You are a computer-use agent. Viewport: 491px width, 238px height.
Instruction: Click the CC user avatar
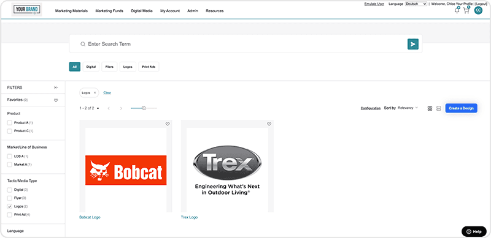tap(478, 10)
